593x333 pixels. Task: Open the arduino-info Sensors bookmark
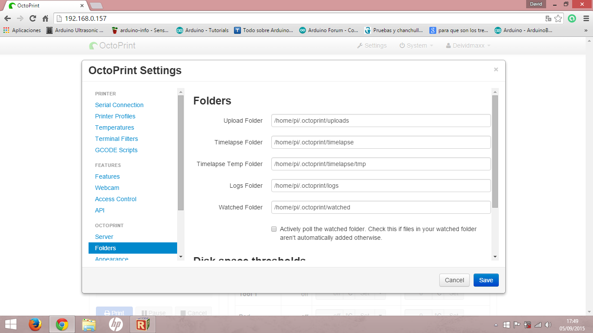pos(140,30)
